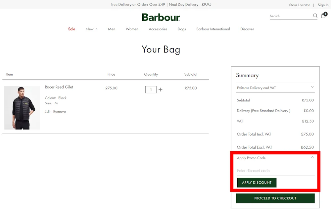
Task: Open the Women menu
Action: [132, 29]
